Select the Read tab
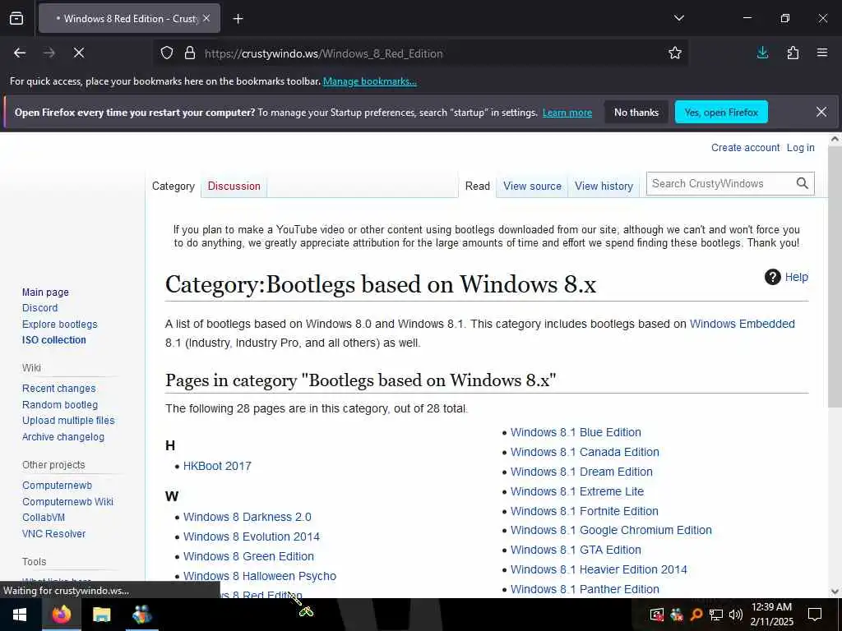 478,187
